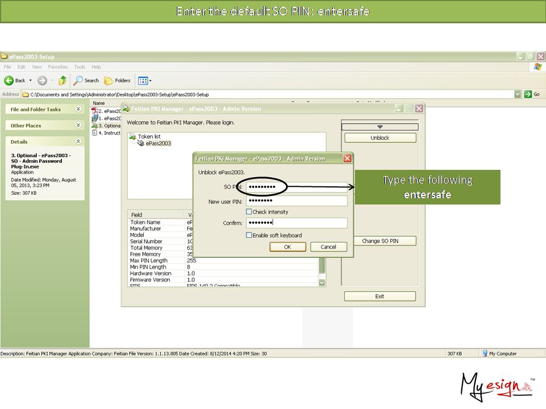Image resolution: width=546 pixels, height=409 pixels.
Task: Select the Firmware Version row
Action: [x=223, y=279]
